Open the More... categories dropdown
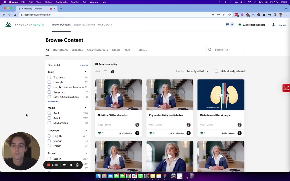290x181 pixels. click(x=142, y=50)
